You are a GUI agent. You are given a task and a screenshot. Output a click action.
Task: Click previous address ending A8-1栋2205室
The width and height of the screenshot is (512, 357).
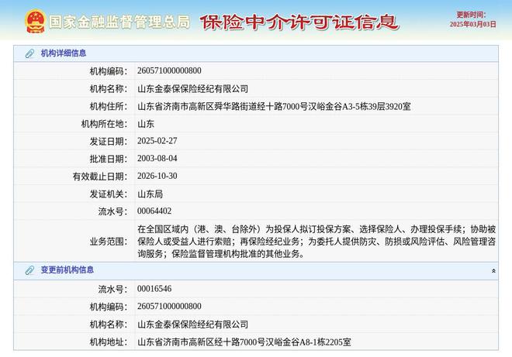[244, 342]
